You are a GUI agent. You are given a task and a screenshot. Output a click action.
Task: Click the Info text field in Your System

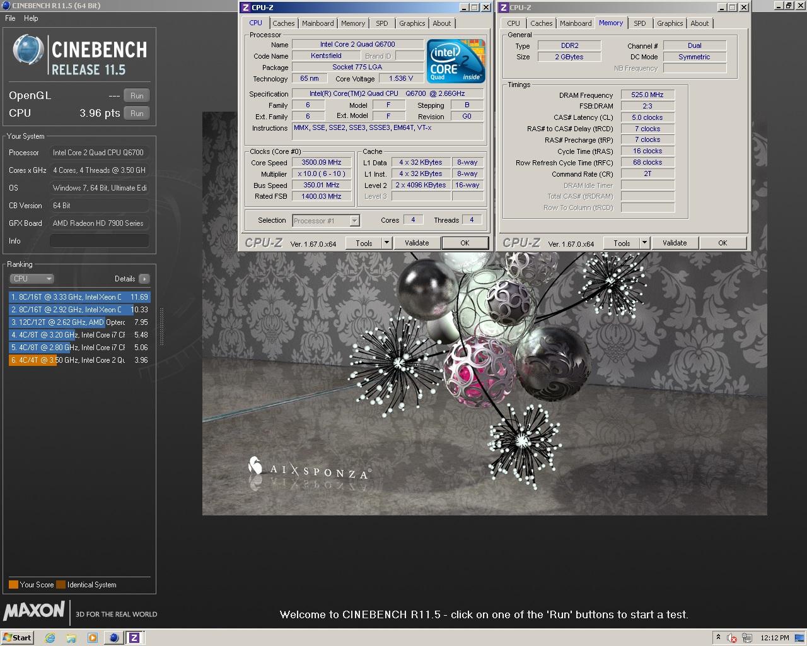pos(100,241)
